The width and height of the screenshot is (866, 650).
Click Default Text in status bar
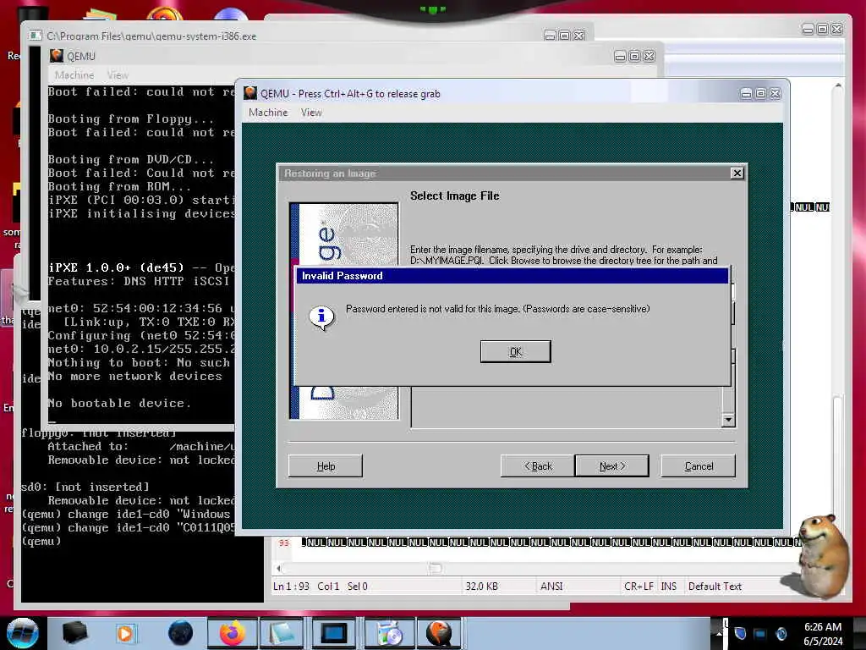click(715, 586)
